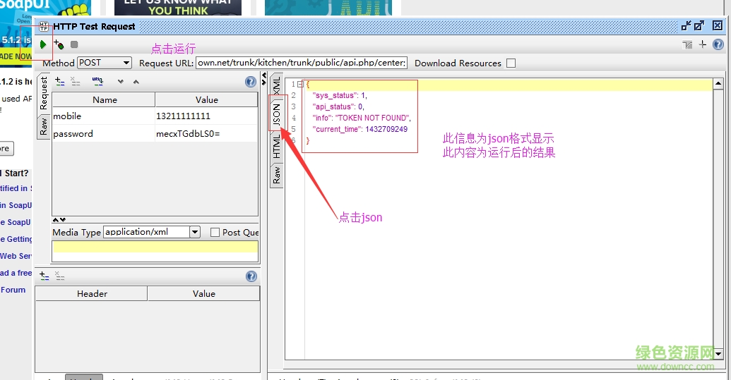Click the remove-header icon above the Header table
This screenshot has height=380, width=731.
[59, 276]
